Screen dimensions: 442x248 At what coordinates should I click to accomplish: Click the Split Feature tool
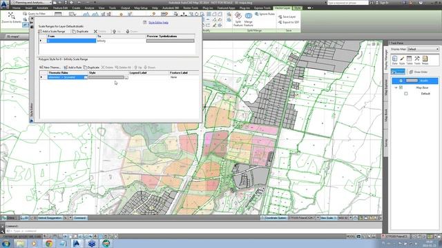(x=238, y=19)
